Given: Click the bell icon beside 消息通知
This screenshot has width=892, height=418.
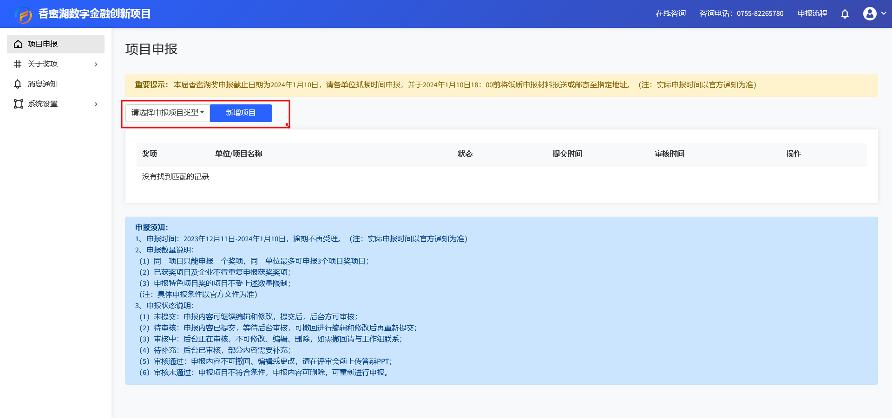Looking at the screenshot, I should coord(18,84).
